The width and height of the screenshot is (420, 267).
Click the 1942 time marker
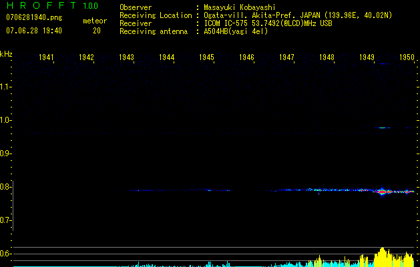point(87,57)
